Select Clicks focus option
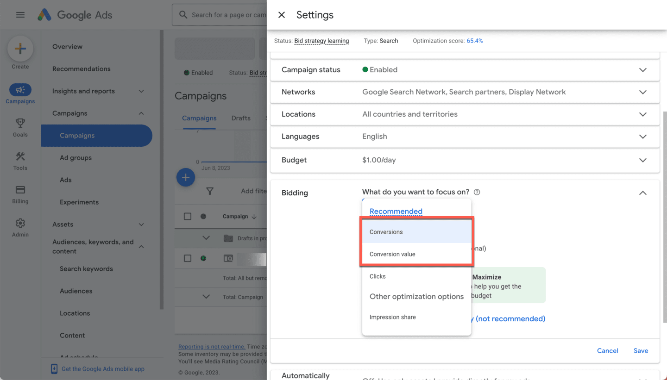Screen dimensions: 667x380 point(416,276)
